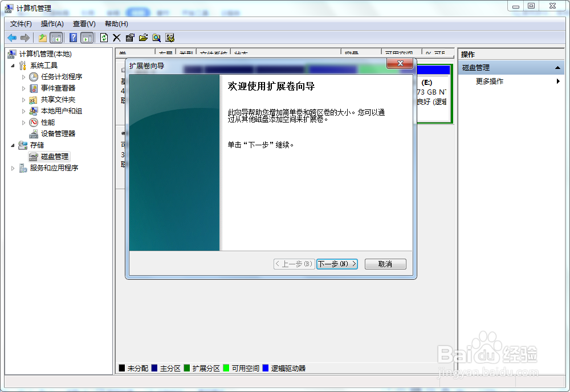Click the magnifier Explore toolbar icon
Screen dimensions: 570x392
coord(157,38)
